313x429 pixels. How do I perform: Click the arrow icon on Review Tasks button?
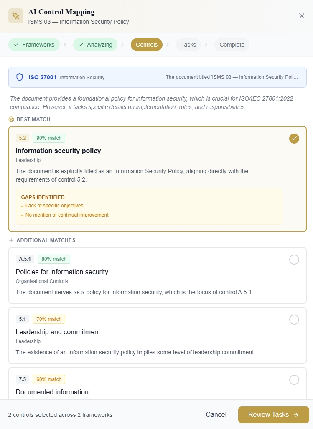(297, 415)
